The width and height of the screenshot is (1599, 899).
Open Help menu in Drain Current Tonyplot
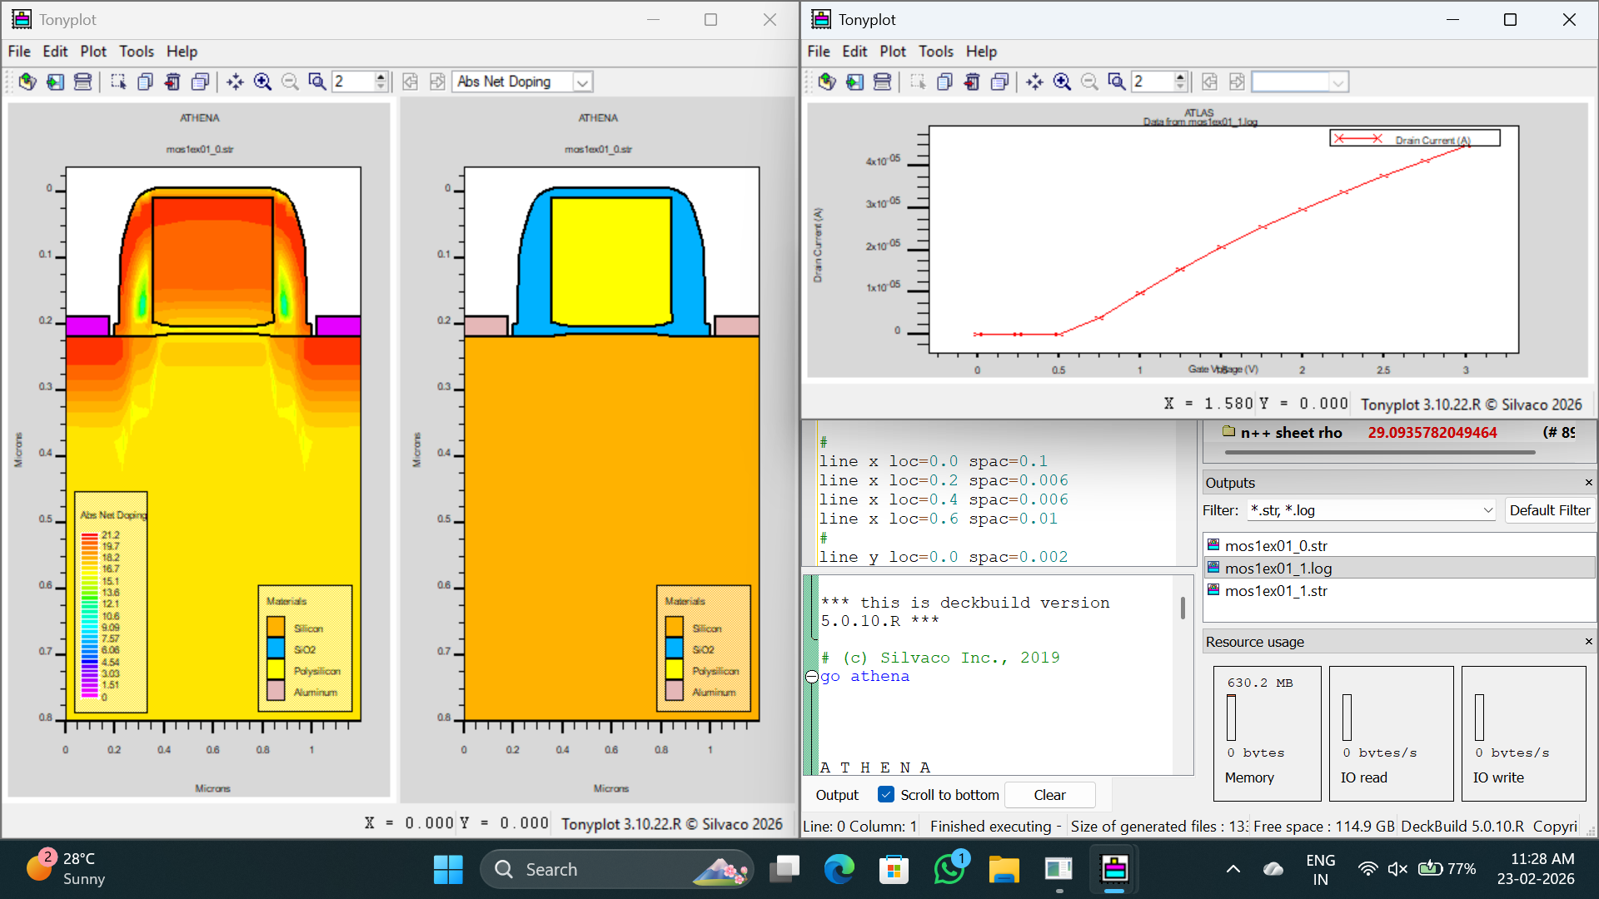[x=981, y=52]
